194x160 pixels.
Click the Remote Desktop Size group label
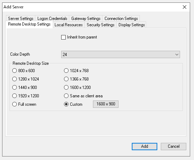[x=31, y=63]
